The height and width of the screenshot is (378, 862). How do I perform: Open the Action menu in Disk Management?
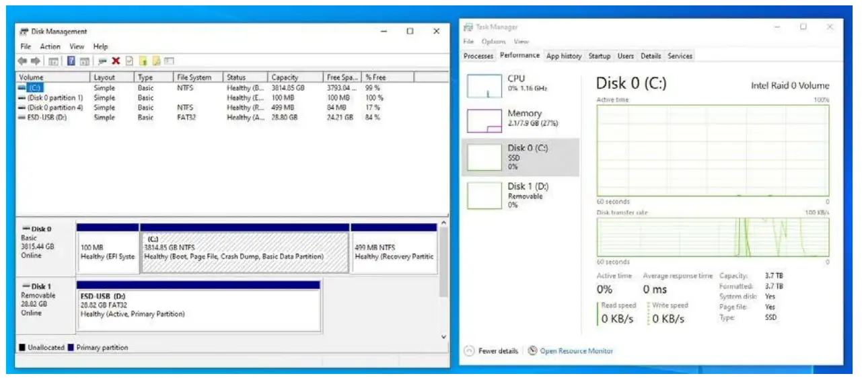(50, 46)
